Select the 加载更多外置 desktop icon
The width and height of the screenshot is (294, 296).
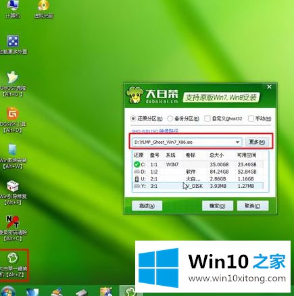click(13, 45)
